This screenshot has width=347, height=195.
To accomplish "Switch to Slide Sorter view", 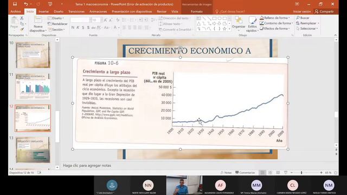I will (270, 172).
